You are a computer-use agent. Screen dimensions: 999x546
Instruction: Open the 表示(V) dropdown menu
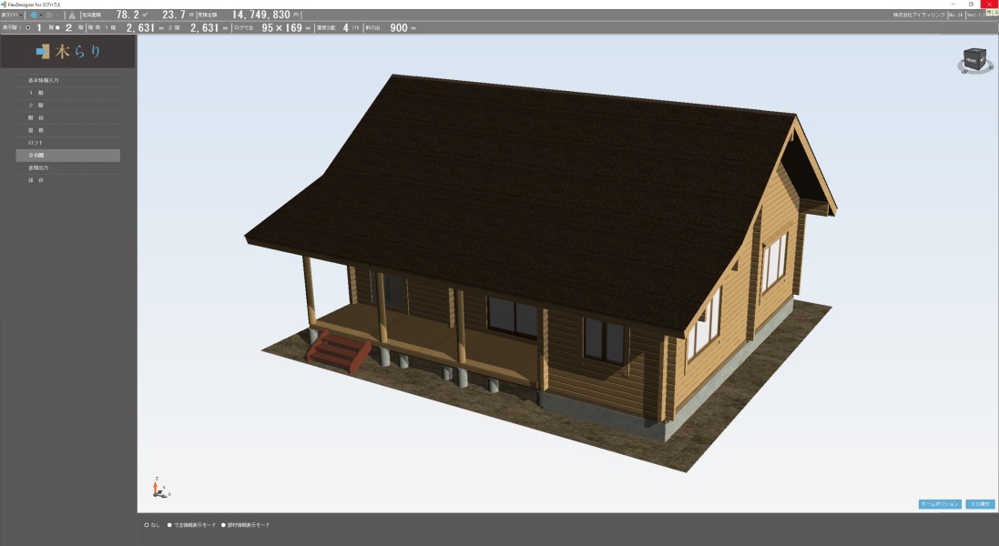[x=12, y=15]
